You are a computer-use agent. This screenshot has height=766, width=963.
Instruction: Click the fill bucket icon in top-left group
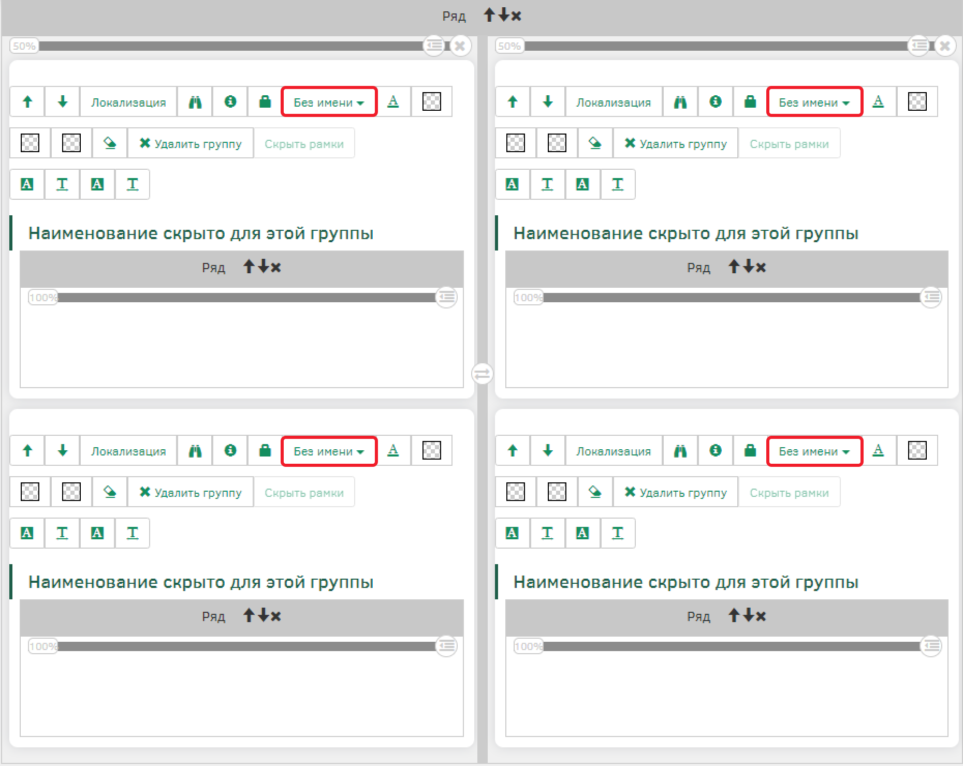[110, 143]
